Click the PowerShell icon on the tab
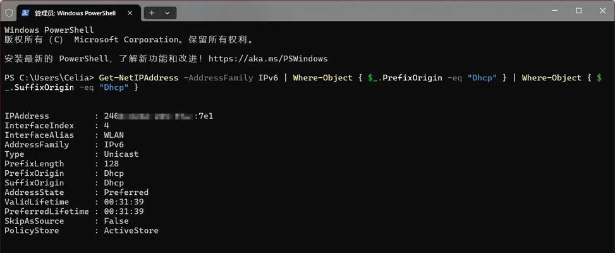The image size is (615, 253). [x=25, y=13]
